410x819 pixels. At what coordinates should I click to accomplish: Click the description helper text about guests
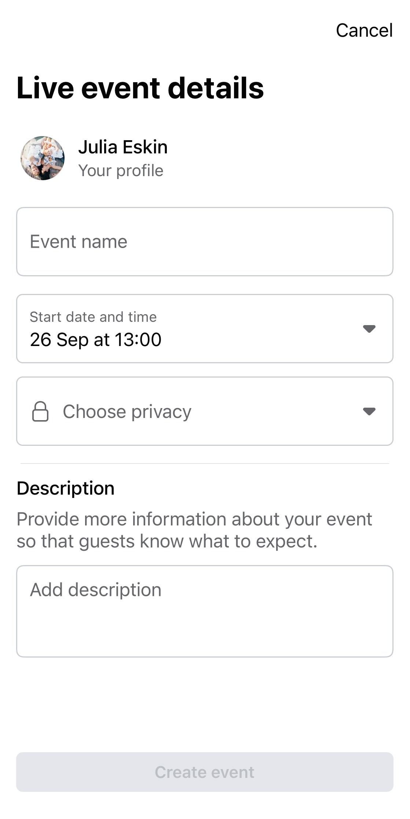click(x=194, y=530)
